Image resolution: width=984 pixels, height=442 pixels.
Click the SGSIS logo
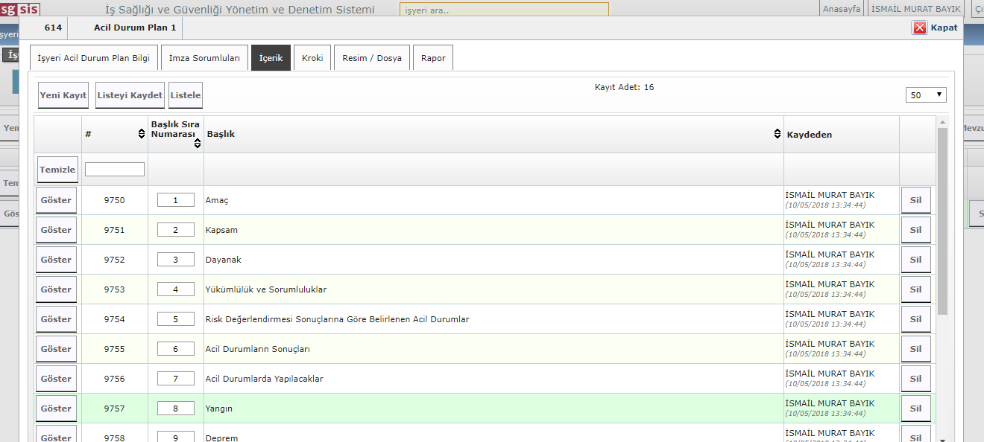20,8
